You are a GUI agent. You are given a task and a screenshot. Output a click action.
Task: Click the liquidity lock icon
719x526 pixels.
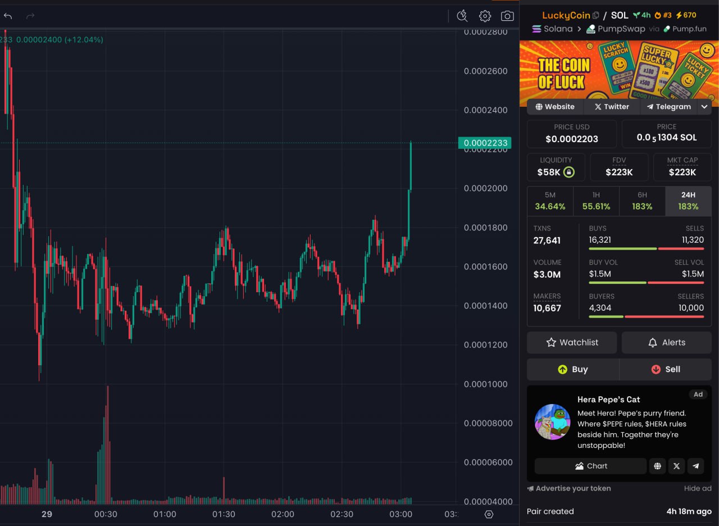click(x=569, y=172)
